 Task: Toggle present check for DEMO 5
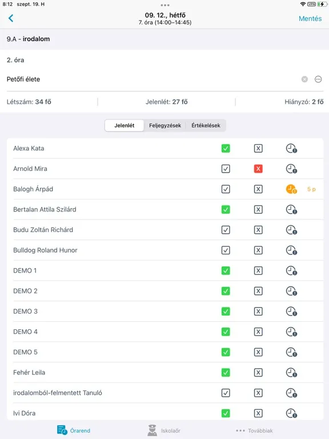tap(226, 352)
